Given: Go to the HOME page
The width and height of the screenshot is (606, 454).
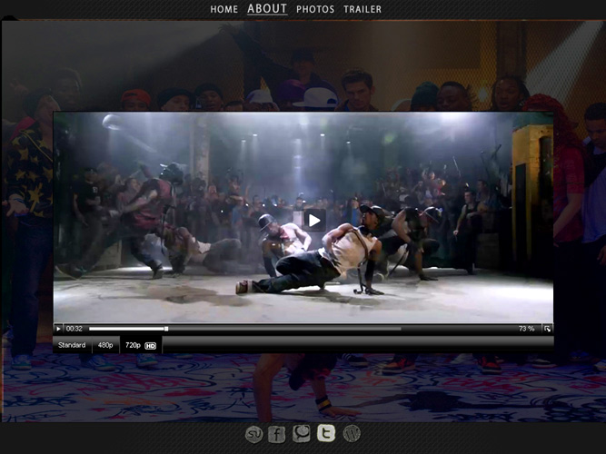Looking at the screenshot, I should click(x=224, y=9).
